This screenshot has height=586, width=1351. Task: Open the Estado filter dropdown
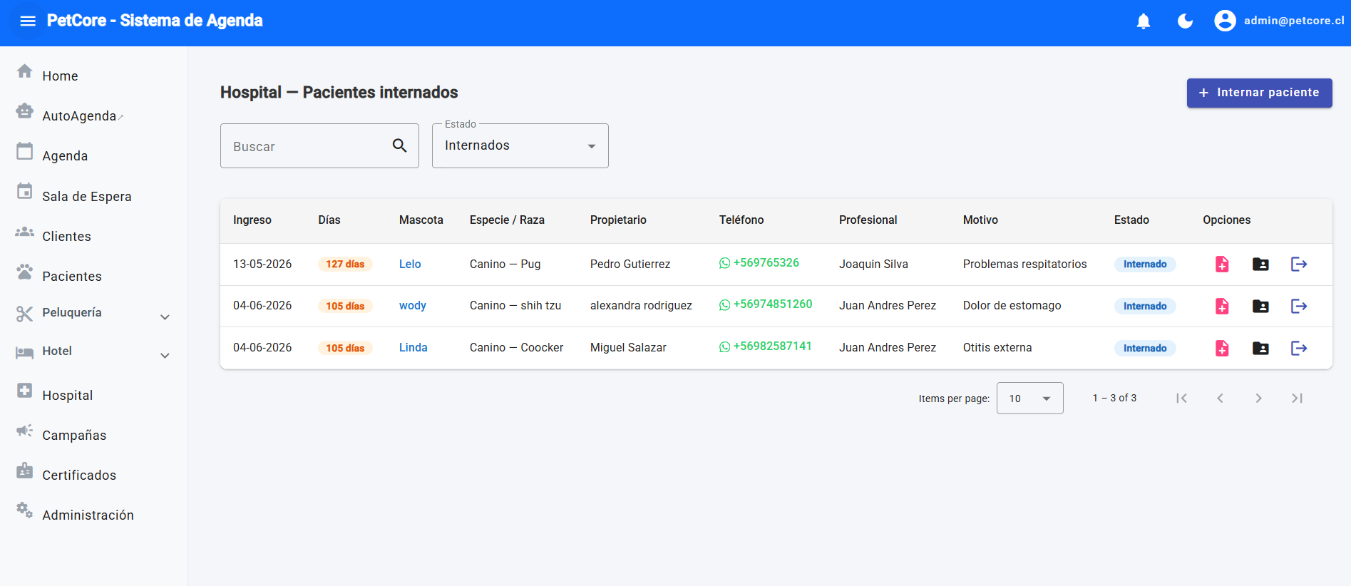(x=520, y=145)
